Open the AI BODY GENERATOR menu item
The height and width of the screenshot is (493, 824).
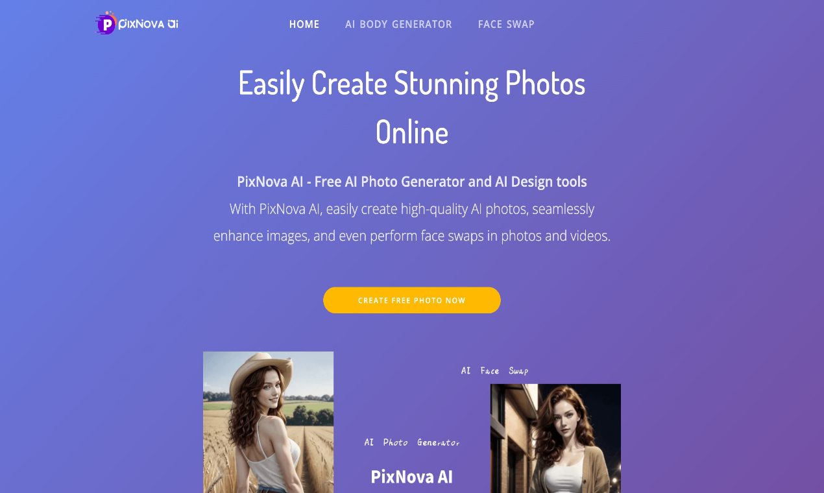[398, 24]
